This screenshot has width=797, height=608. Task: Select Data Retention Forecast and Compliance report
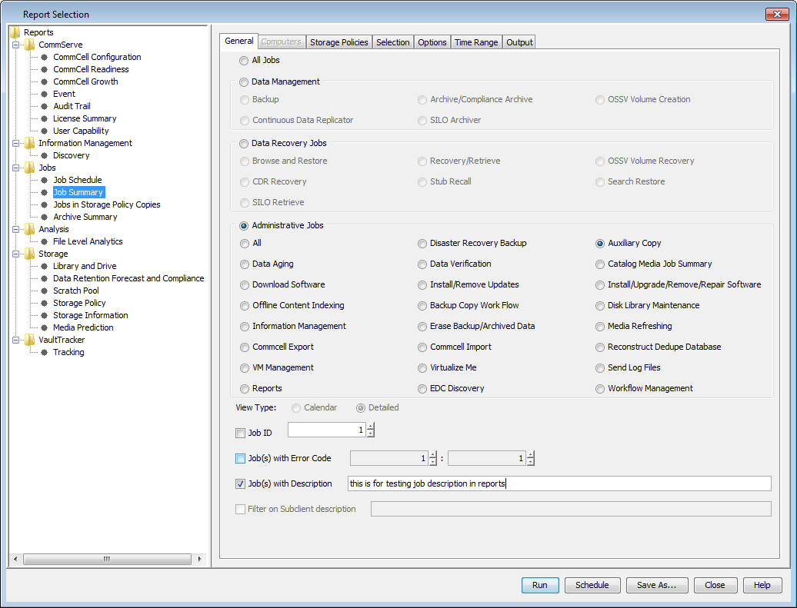(128, 278)
